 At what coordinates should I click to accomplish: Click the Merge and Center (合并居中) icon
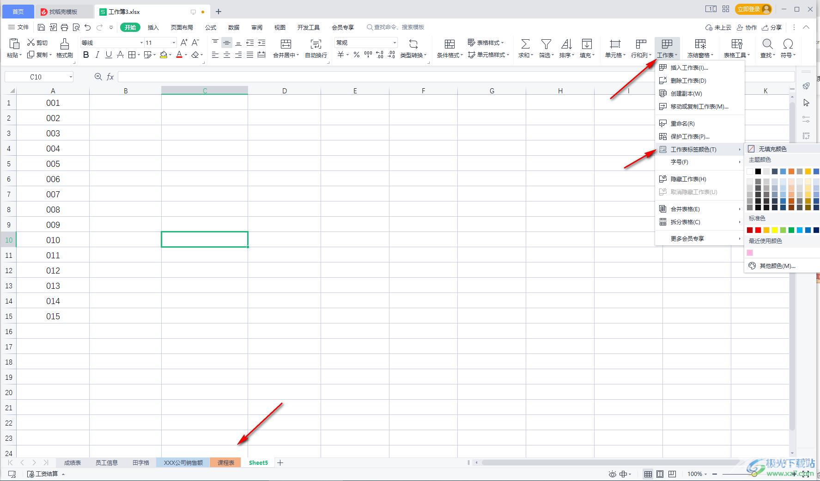[x=286, y=44]
